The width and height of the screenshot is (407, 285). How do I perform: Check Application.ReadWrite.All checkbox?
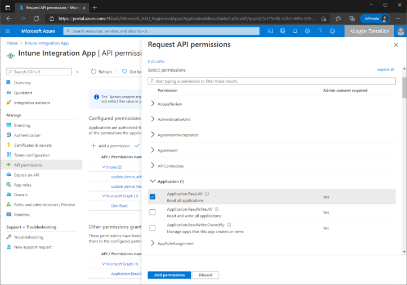point(153,212)
